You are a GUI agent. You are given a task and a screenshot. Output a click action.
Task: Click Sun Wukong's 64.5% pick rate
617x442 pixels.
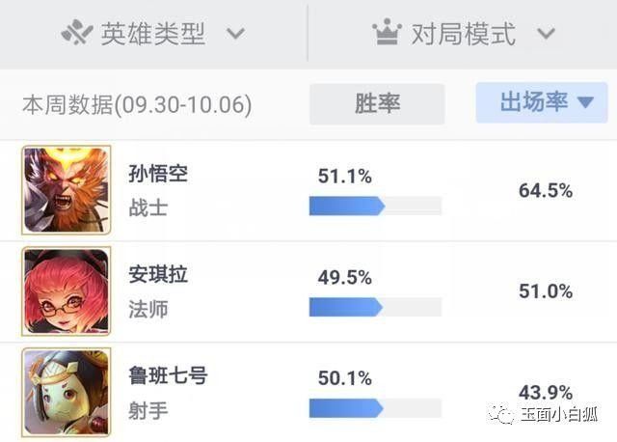[546, 190]
